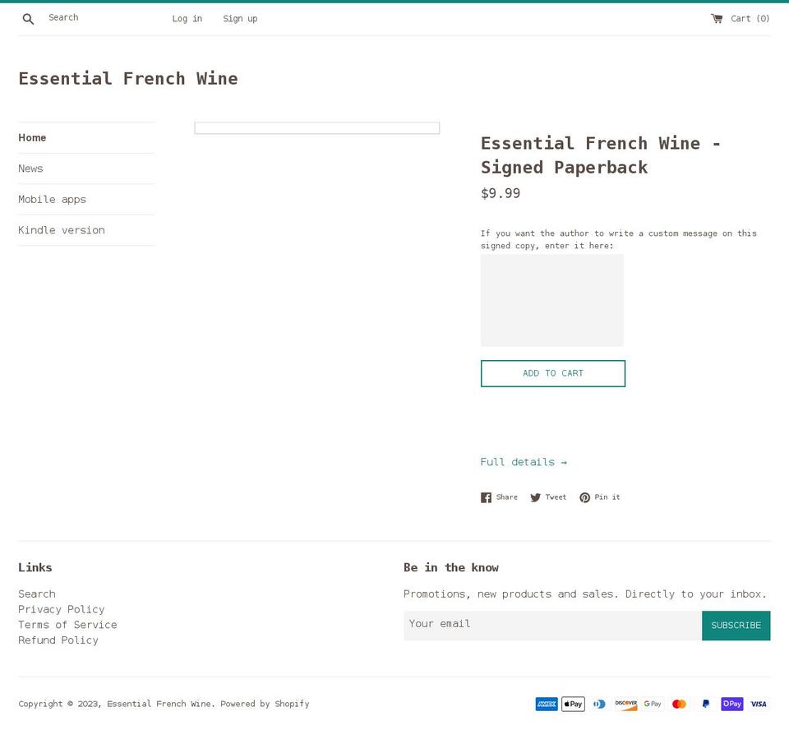Open the Mobile apps menu item
This screenshot has height=730, width=789.
53,200
